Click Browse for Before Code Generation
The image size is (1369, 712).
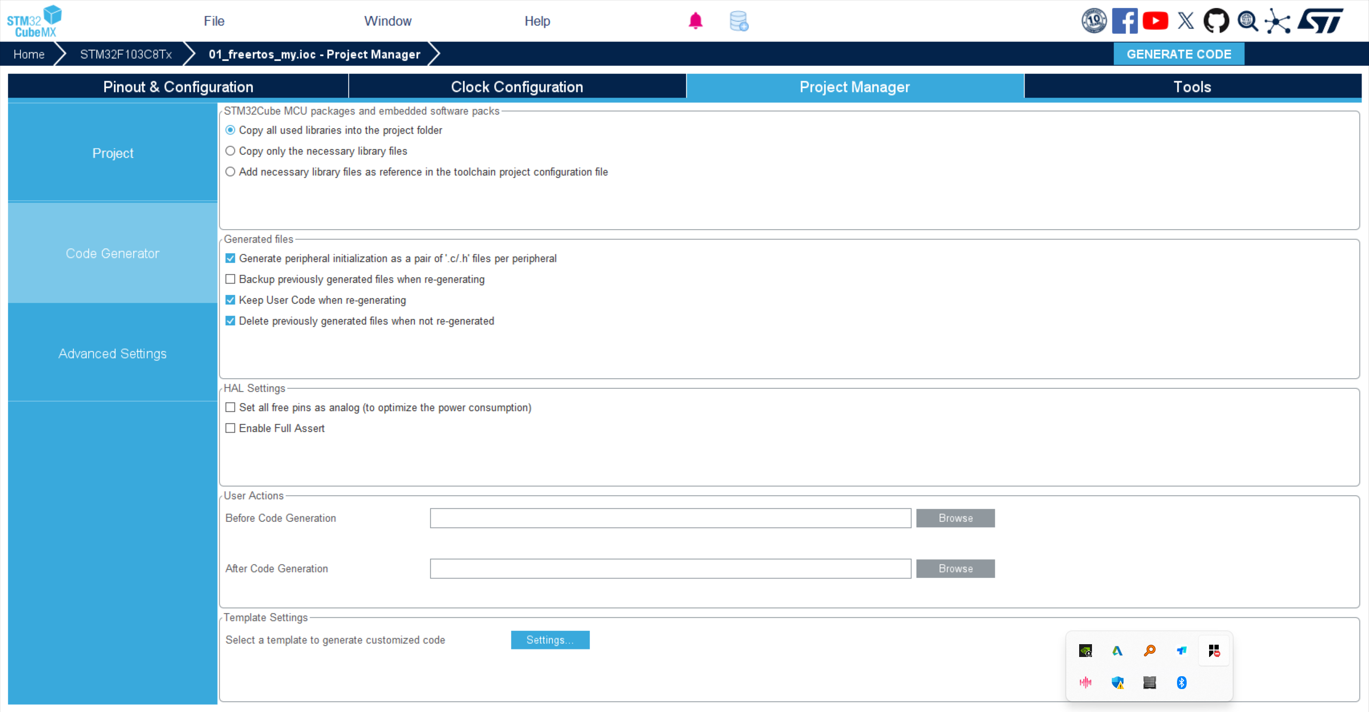955,518
